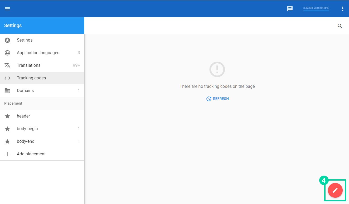Open Application languages section
This screenshot has width=349, height=204.
[x=42, y=53]
